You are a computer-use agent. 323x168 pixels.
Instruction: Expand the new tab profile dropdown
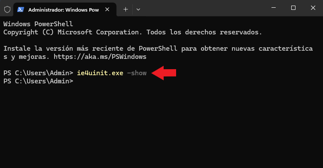(138, 9)
